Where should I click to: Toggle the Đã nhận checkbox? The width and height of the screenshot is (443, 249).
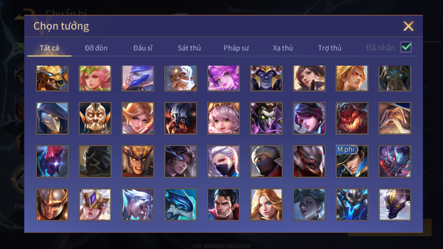pos(406,47)
